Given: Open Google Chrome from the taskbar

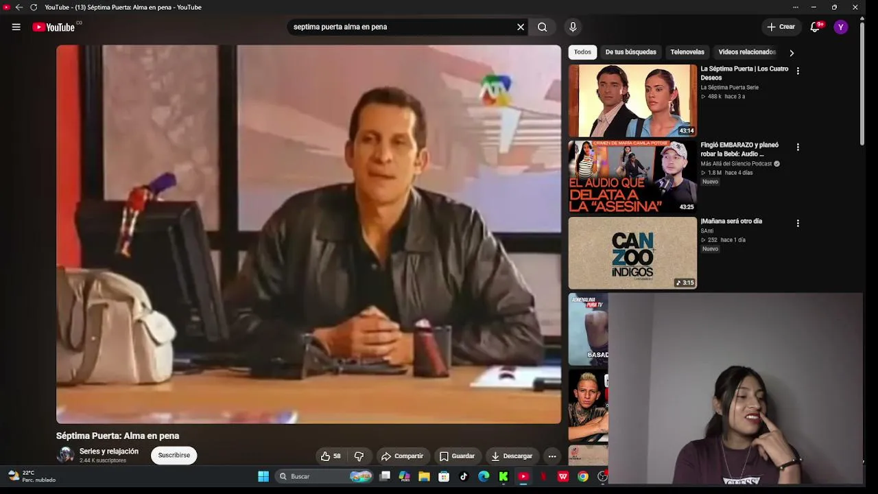Looking at the screenshot, I should click(x=583, y=476).
